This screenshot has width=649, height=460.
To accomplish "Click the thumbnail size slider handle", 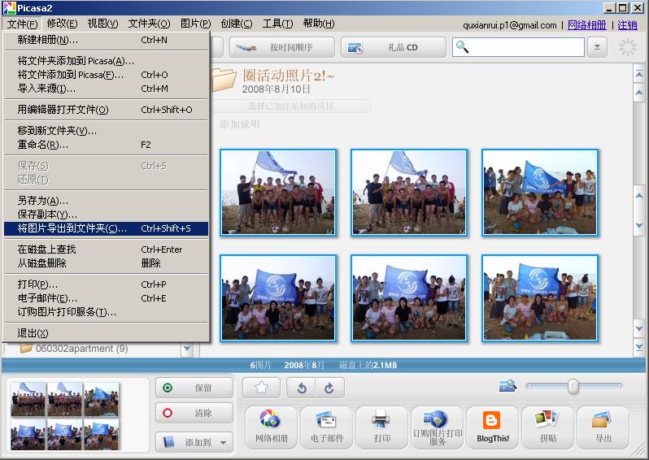I will (573, 386).
